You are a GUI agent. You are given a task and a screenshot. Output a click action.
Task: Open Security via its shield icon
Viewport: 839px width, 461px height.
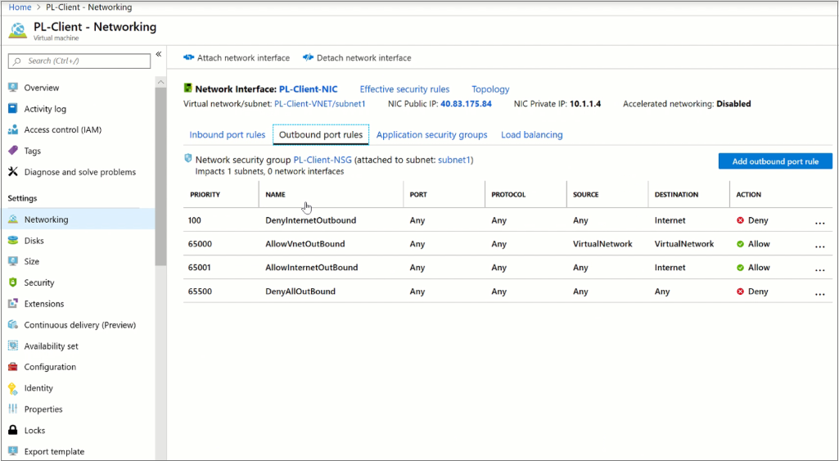(13, 282)
